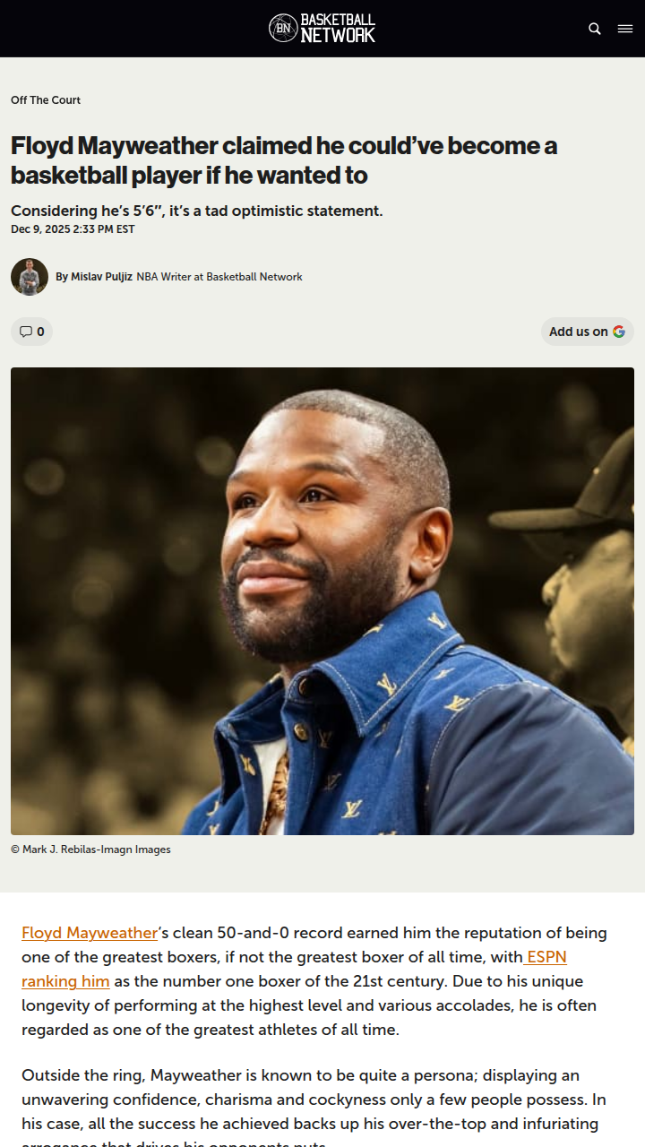Open the Off The Court category

click(x=46, y=100)
